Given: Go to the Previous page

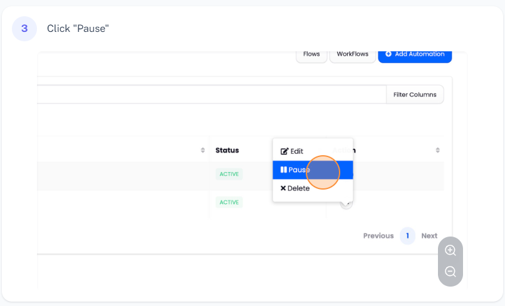Looking at the screenshot, I should [378, 236].
